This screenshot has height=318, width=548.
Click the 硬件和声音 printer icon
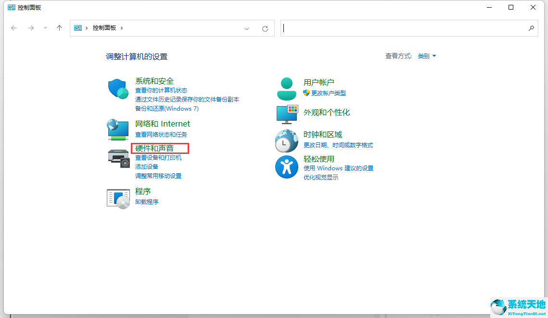point(118,158)
